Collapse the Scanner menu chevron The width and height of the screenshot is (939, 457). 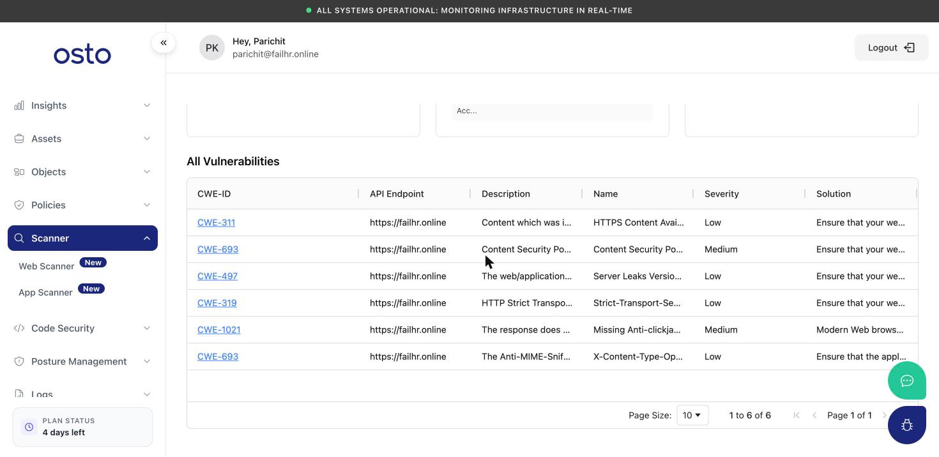tap(147, 238)
